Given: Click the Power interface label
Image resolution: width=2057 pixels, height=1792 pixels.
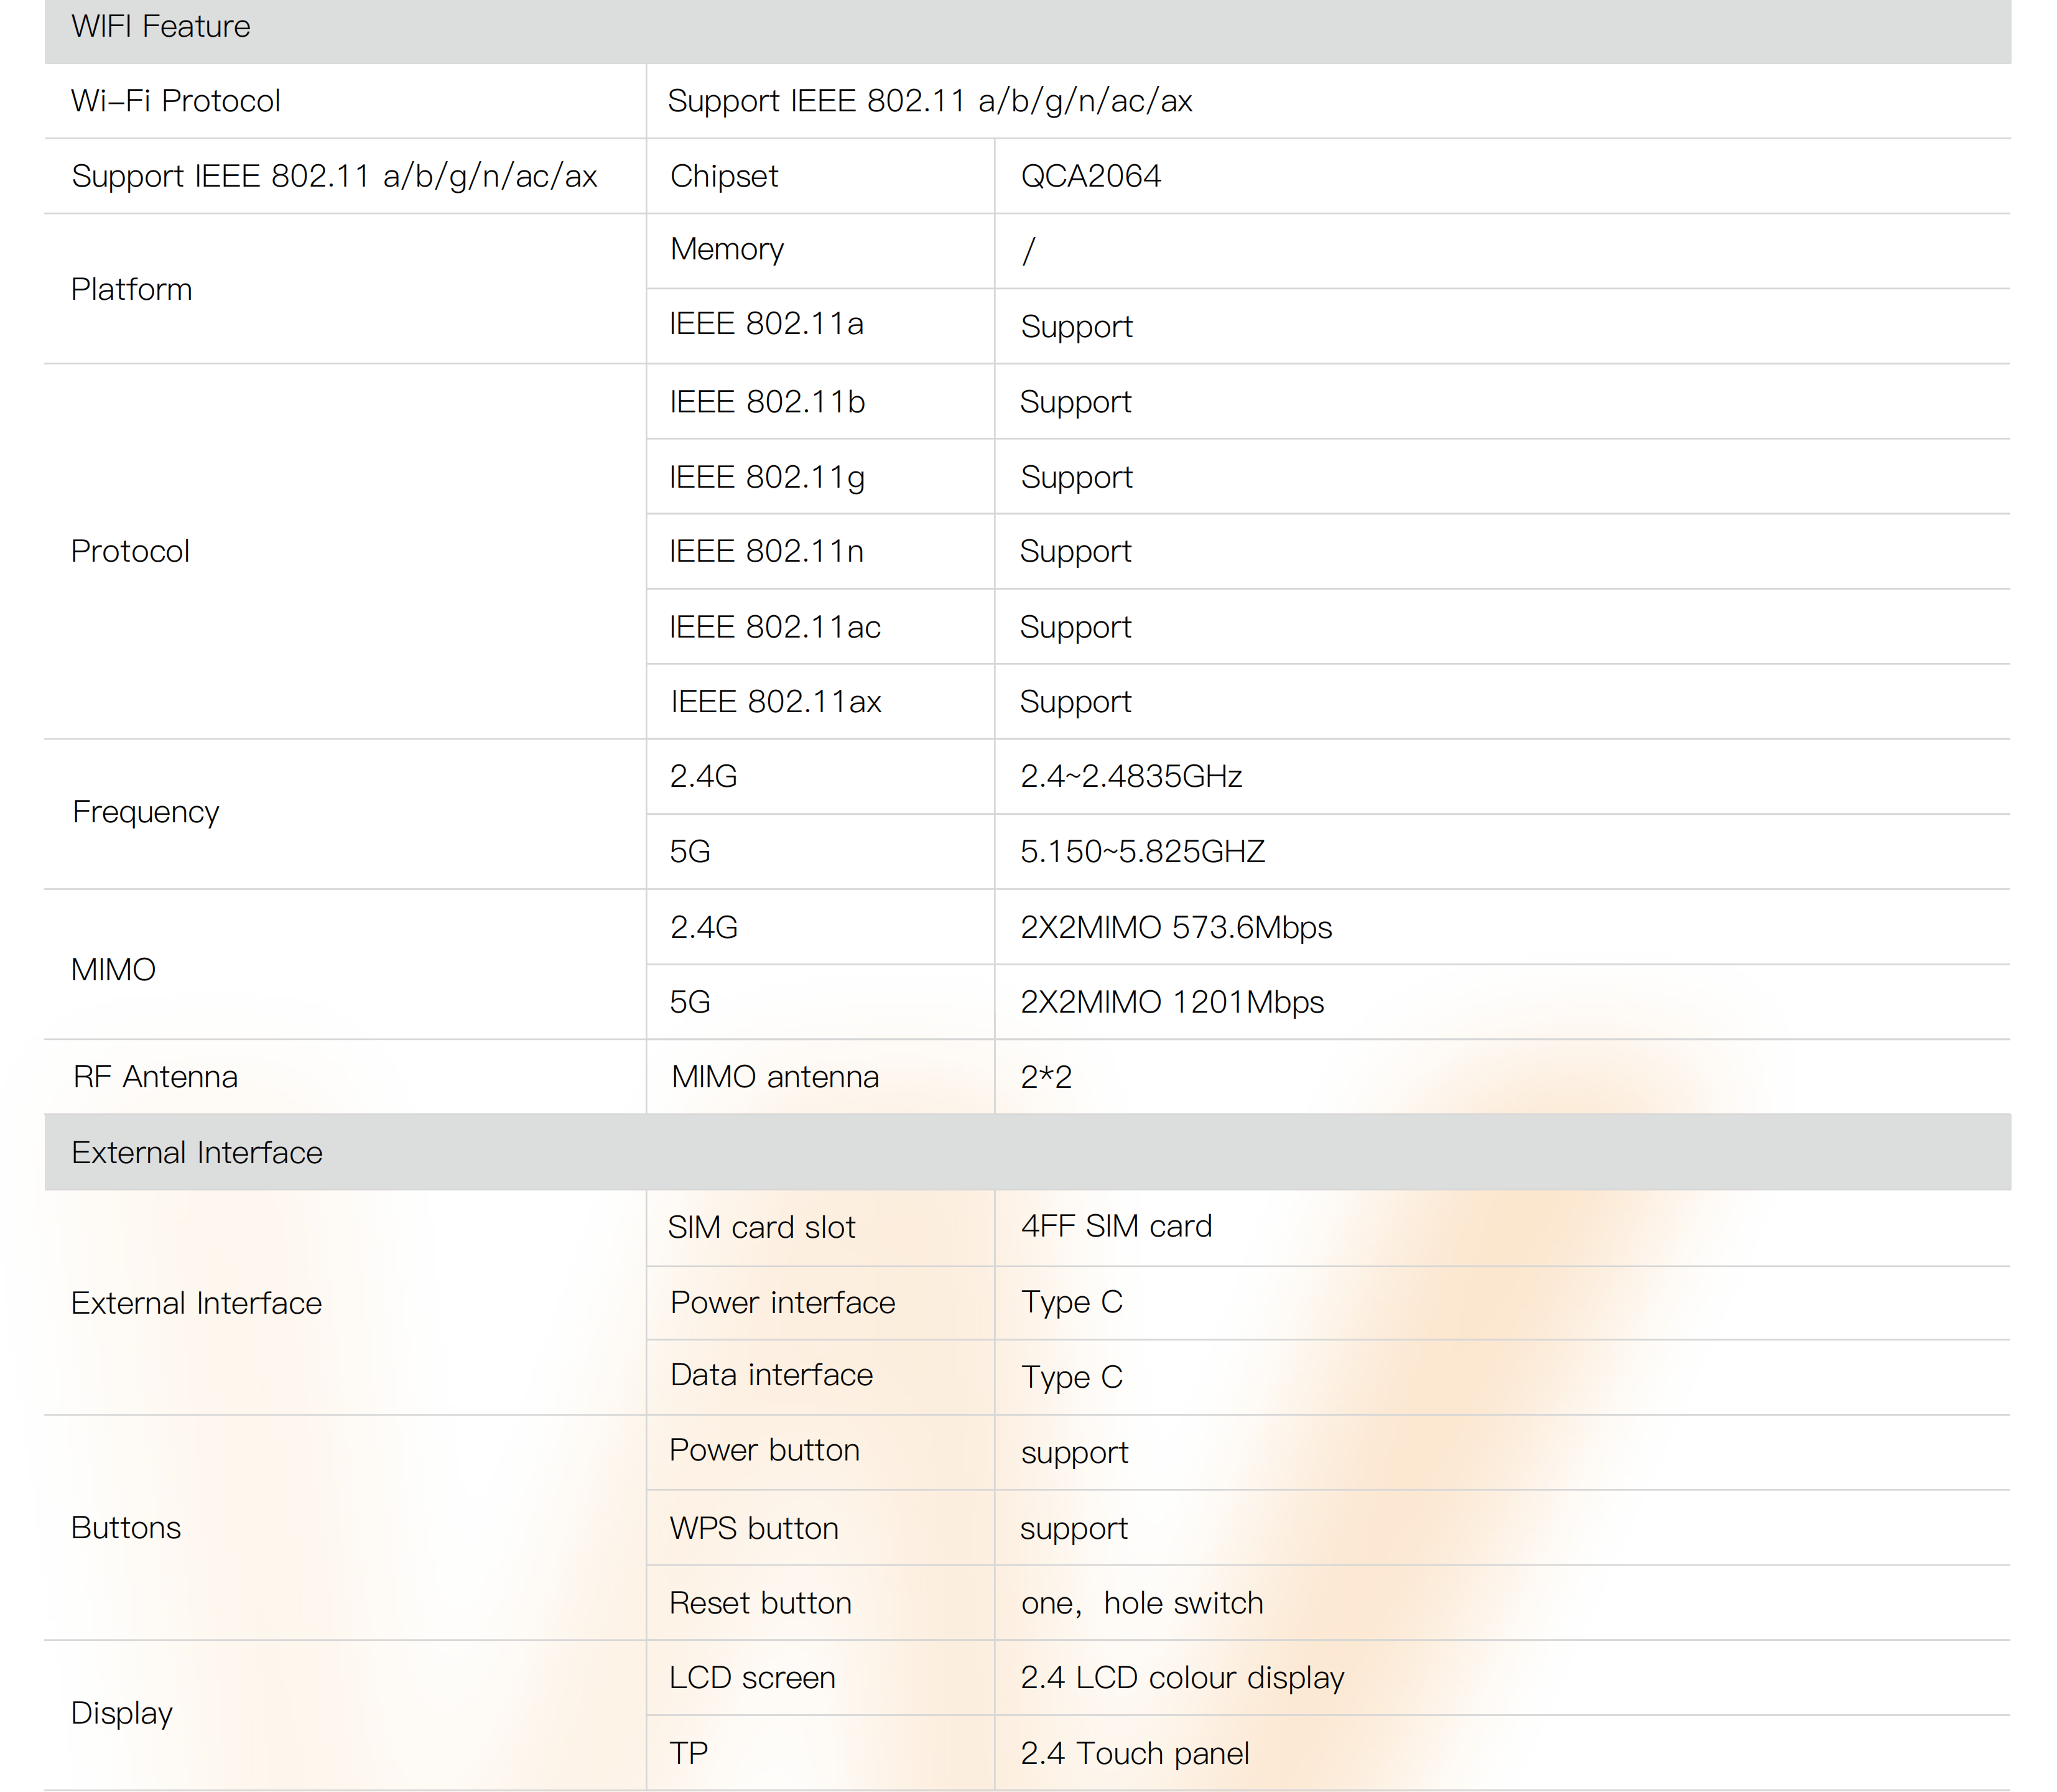Looking at the screenshot, I should point(782,1302).
